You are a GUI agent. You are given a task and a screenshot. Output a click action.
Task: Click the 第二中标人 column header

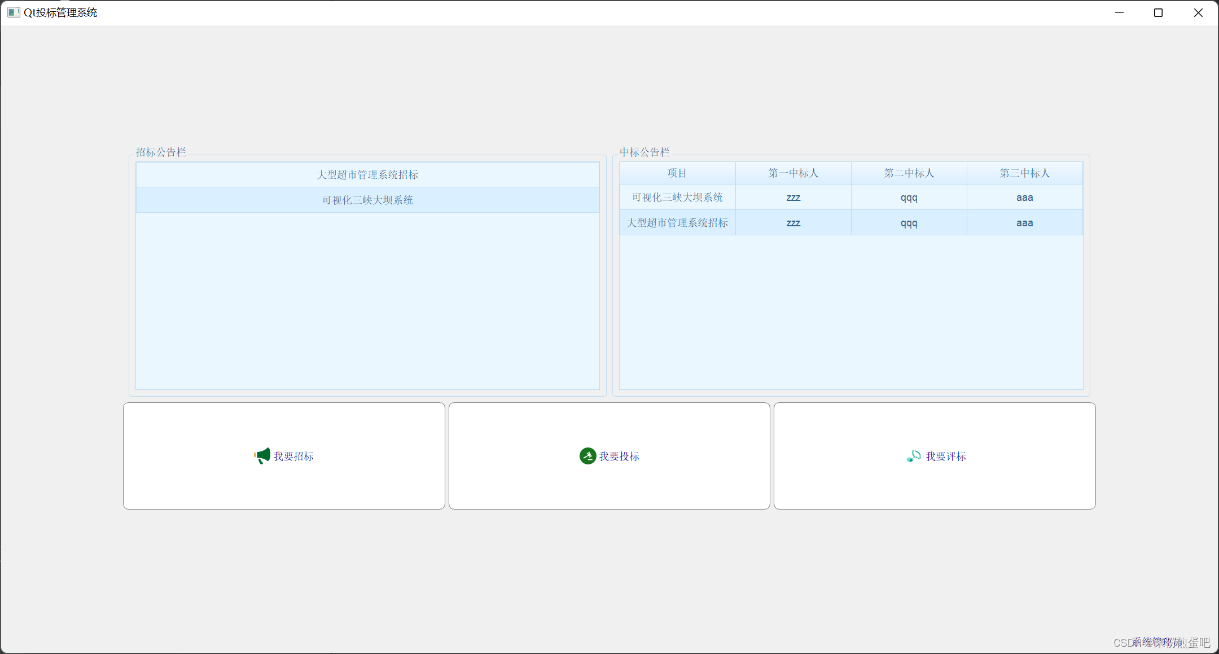(x=909, y=173)
